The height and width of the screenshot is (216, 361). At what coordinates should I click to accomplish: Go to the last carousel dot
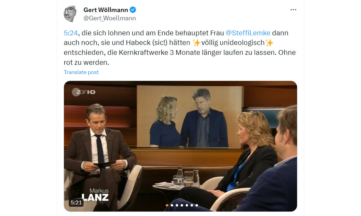[197, 205]
